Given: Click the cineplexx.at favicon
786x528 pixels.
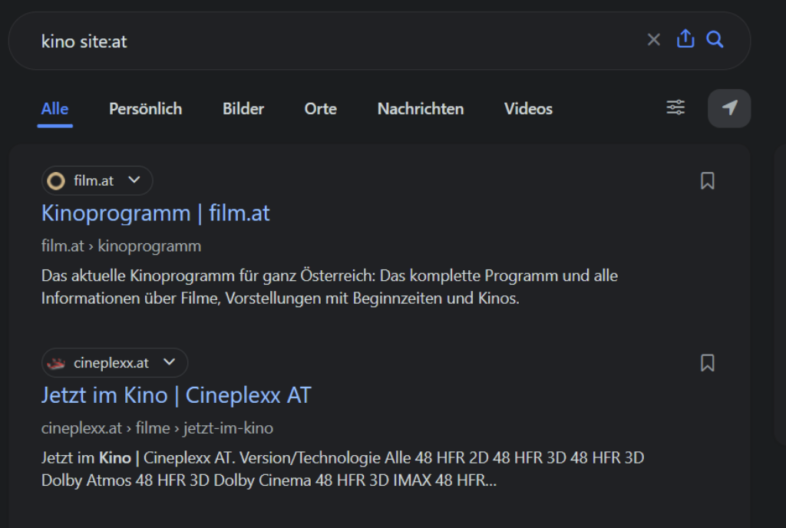Looking at the screenshot, I should [x=56, y=363].
